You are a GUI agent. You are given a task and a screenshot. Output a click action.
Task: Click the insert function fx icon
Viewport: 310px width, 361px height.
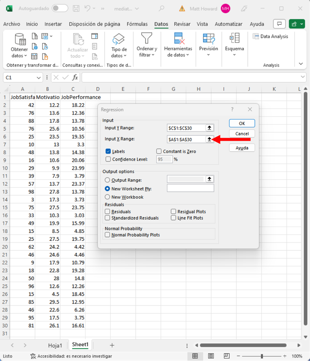(75, 77)
